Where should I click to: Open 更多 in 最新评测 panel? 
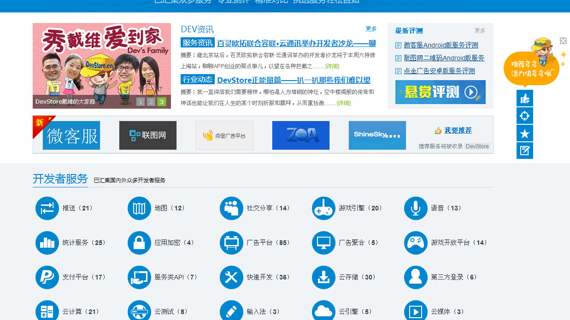coord(480,30)
